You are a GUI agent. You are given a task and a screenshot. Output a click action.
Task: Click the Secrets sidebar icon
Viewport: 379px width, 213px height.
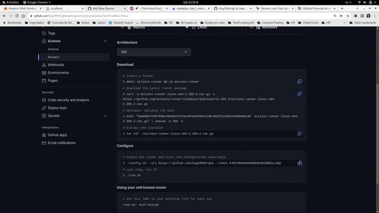44,116
